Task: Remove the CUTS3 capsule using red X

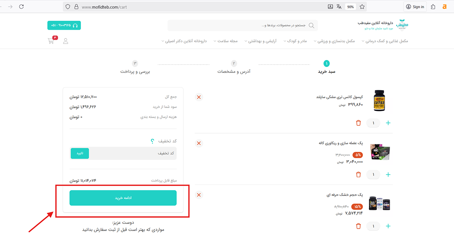Action: pos(199,97)
